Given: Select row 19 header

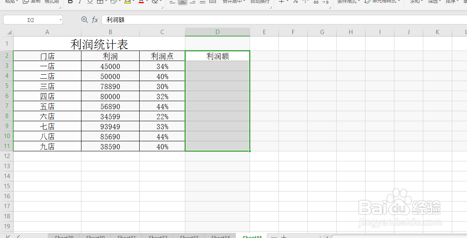Looking at the screenshot, I should tap(7, 226).
